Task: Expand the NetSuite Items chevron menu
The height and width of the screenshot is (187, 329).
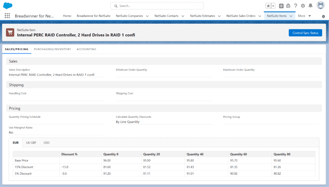Action: point(291,16)
